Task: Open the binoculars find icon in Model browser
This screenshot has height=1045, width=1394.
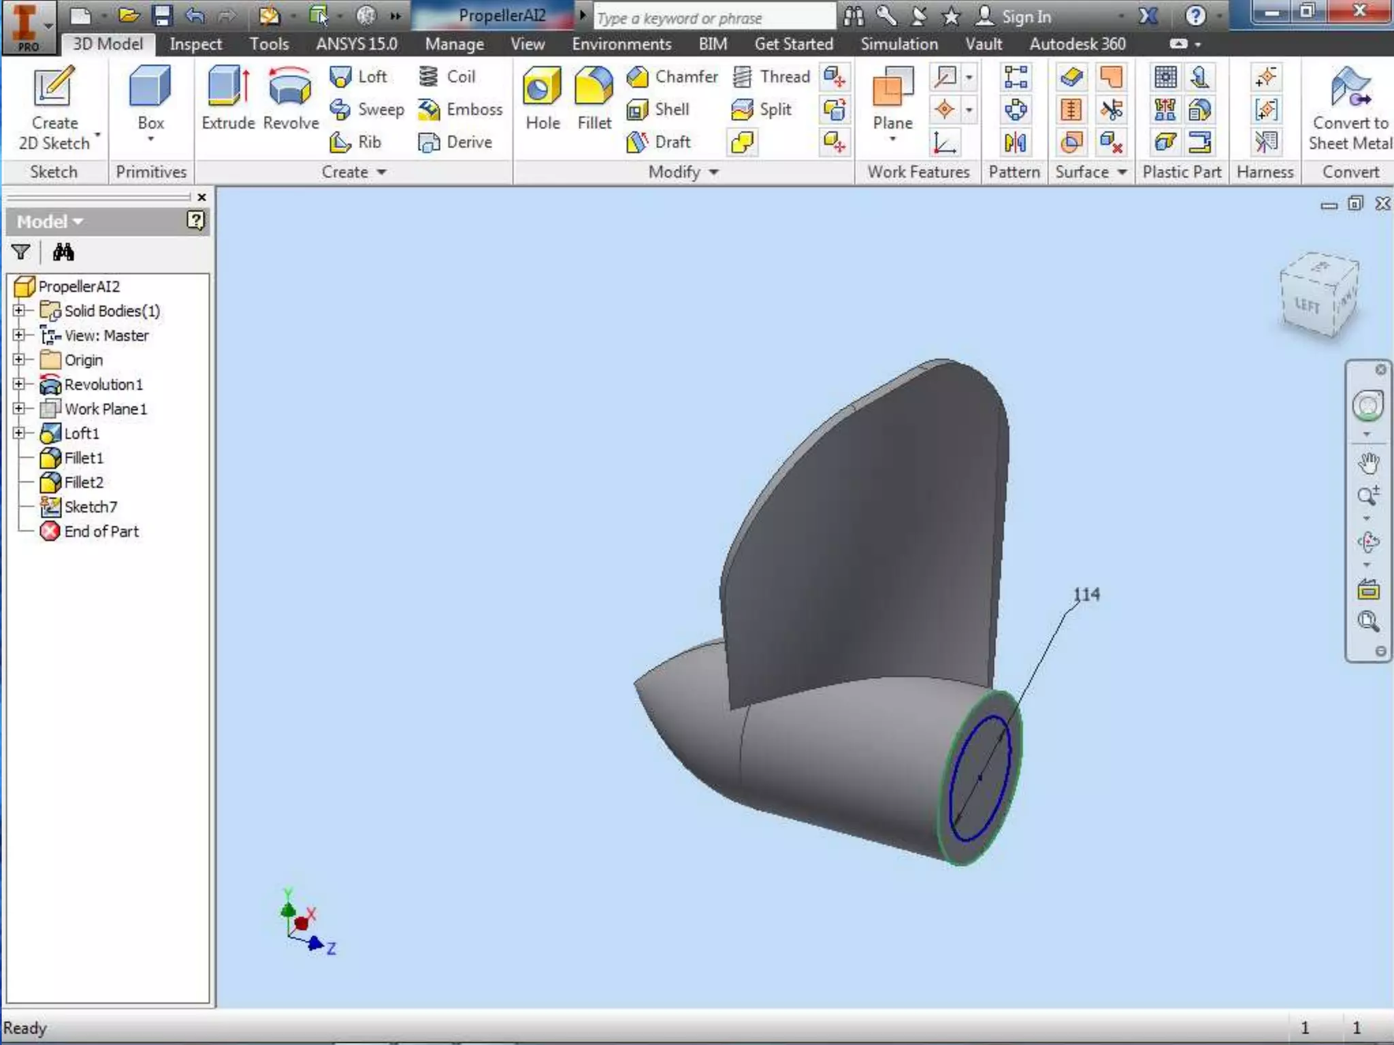Action: (63, 252)
